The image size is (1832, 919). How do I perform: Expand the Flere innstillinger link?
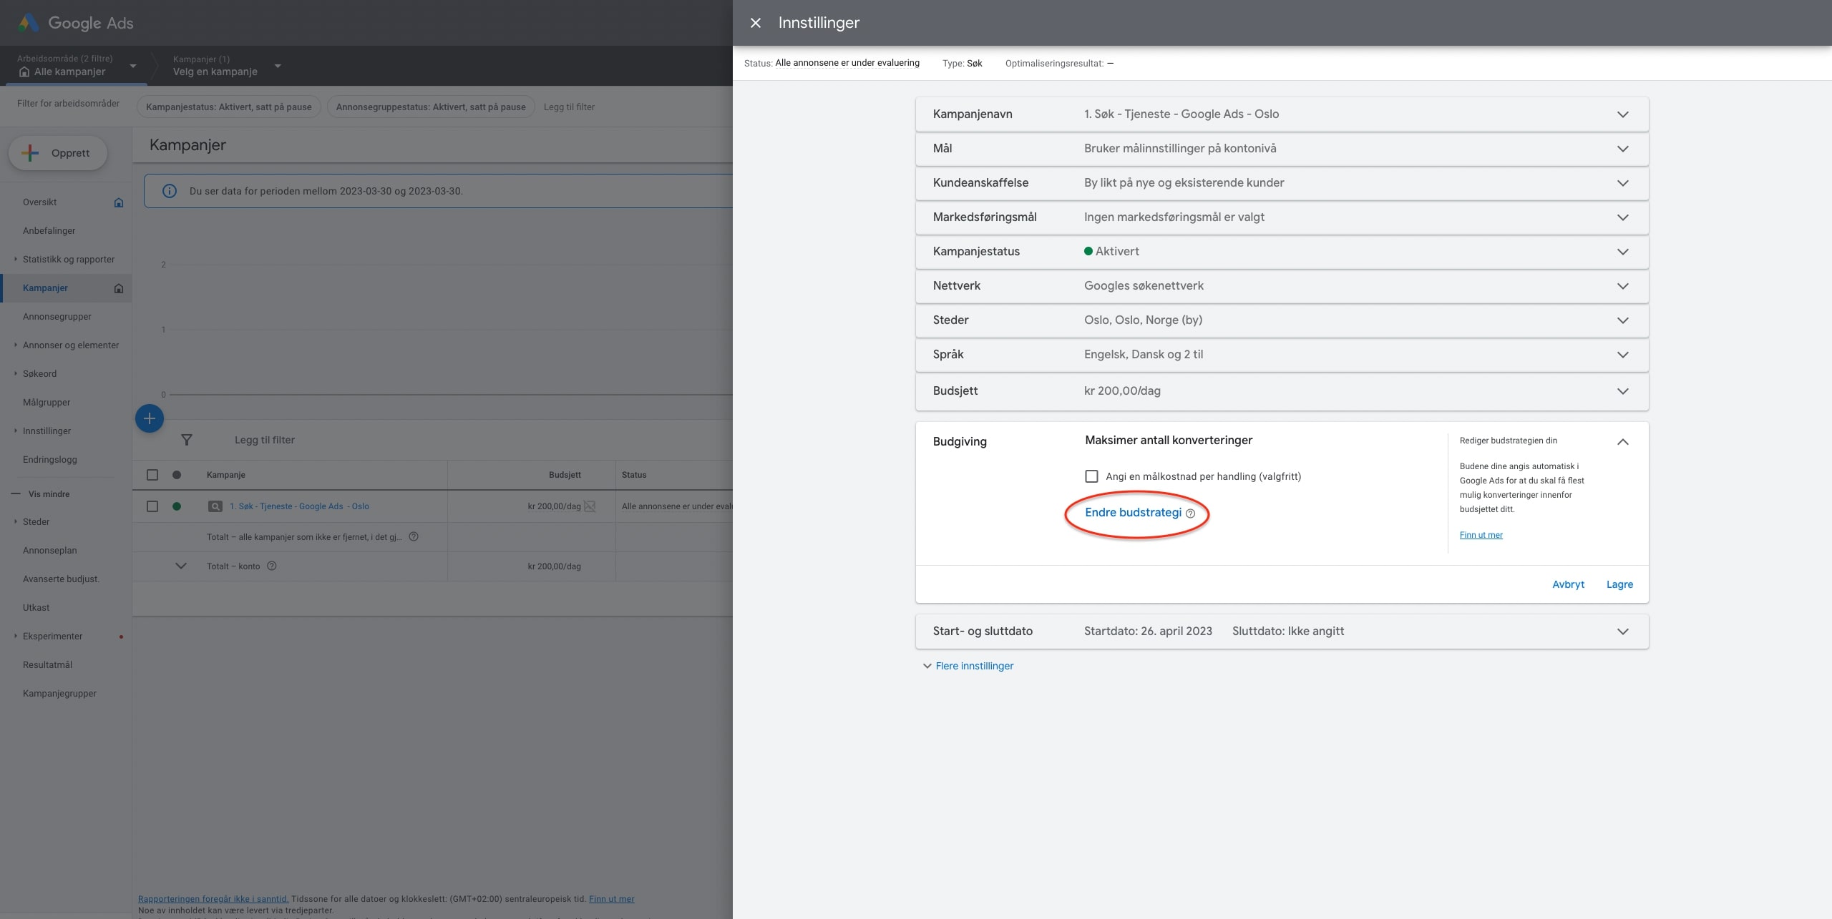pos(974,666)
